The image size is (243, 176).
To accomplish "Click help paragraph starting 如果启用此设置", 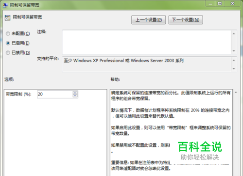I will 171,130.
